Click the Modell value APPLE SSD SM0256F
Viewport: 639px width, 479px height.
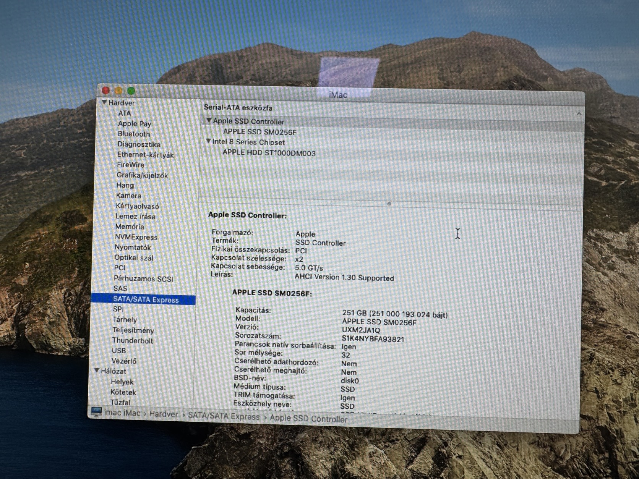[379, 322]
